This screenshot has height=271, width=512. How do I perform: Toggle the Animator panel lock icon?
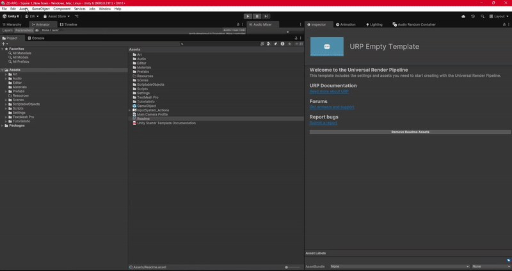[238, 24]
